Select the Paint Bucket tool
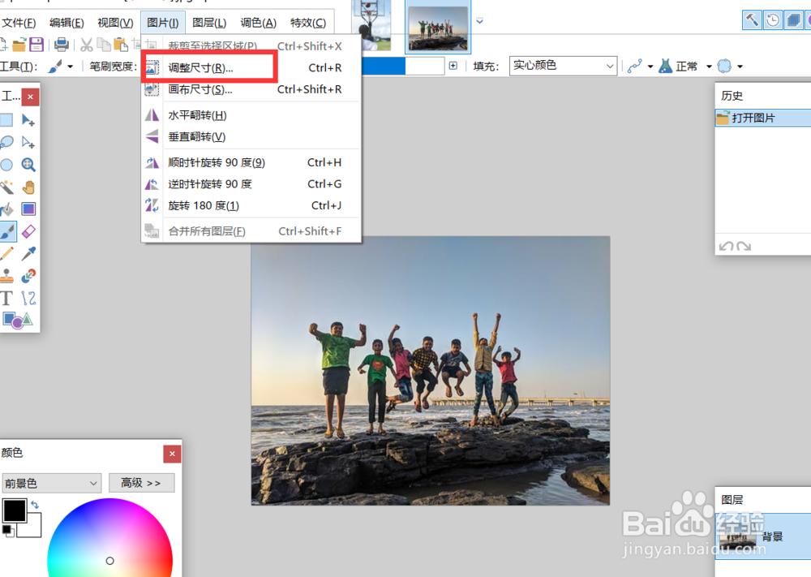The height and width of the screenshot is (577, 811). pyautogui.click(x=6, y=209)
